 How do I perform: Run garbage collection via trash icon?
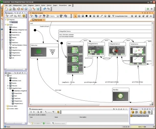click(x=154, y=127)
